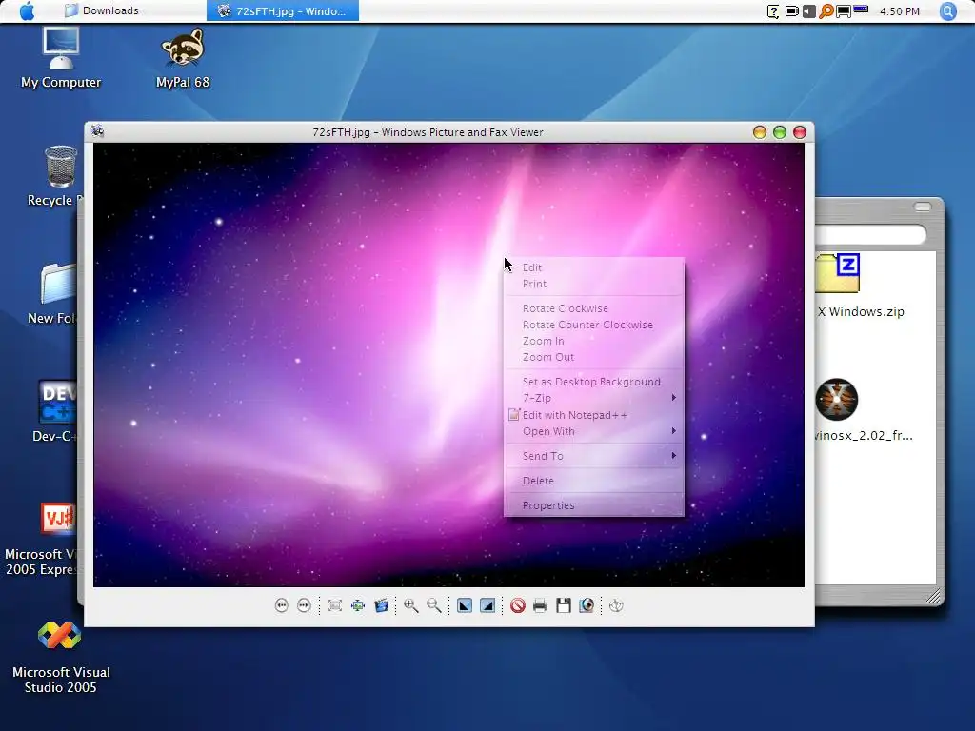The image size is (975, 731).
Task: Click the monitor tray icon
Action: 844,11
